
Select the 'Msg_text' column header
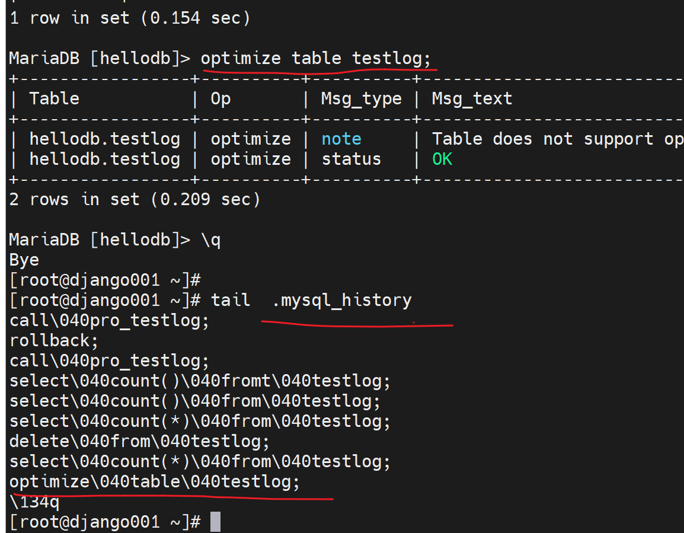click(x=472, y=98)
